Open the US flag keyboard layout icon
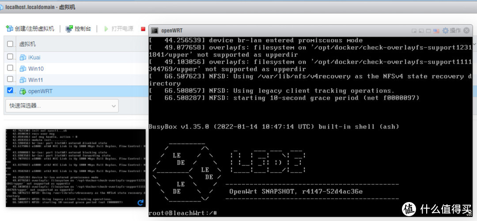 [x=436, y=31]
